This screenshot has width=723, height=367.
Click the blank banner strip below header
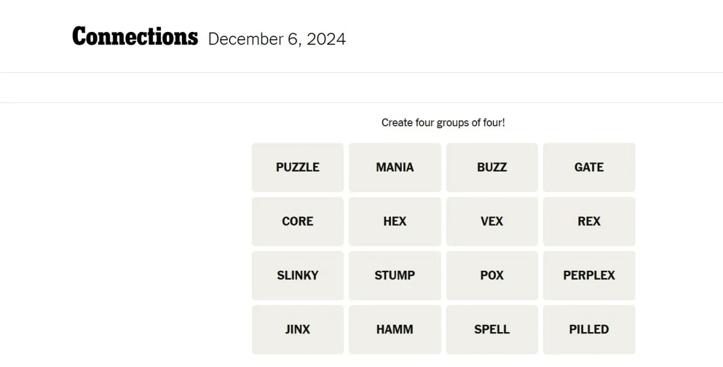(361, 88)
